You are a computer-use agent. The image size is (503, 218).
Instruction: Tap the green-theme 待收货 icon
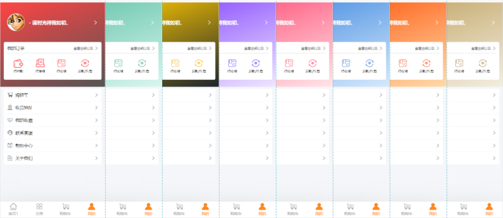pos(119,63)
